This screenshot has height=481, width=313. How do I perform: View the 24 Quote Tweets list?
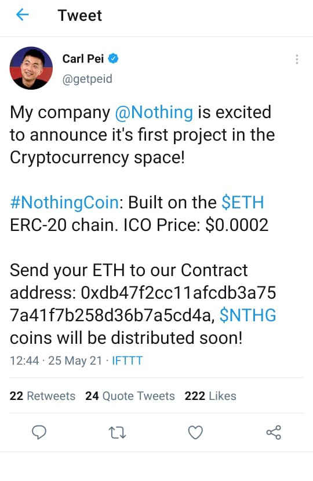click(130, 396)
